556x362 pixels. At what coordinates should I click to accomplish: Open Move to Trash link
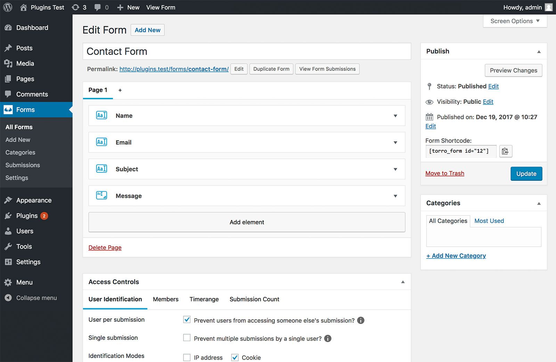tap(445, 173)
